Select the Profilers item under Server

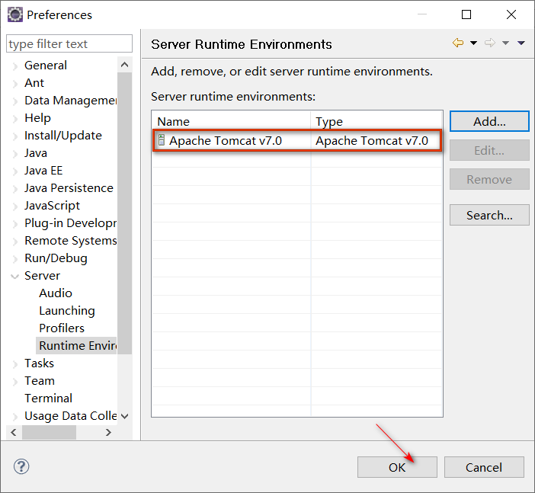pyautogui.click(x=62, y=328)
